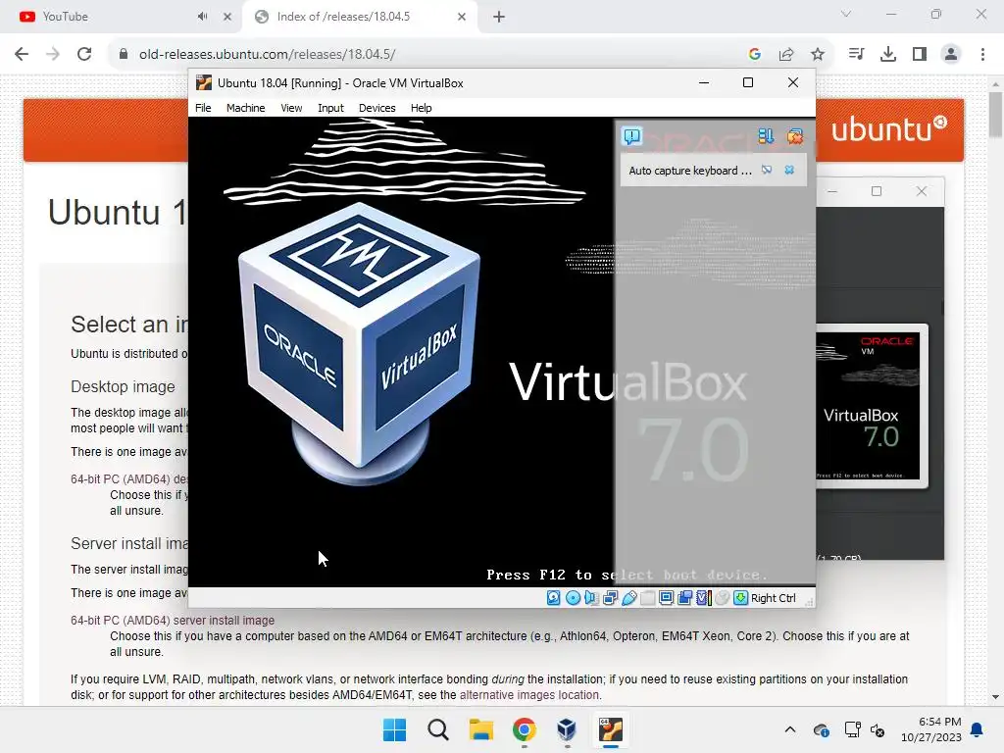Open Chrome's three-dot menu
Screen dimensions: 1004x753
(982, 54)
